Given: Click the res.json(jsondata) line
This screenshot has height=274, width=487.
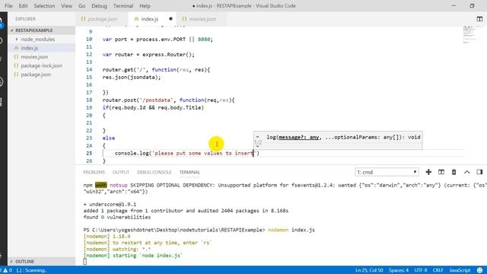Looking at the screenshot, I should tap(132, 78).
